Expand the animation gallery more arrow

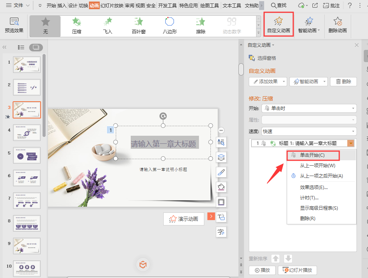pyautogui.click(x=258, y=33)
